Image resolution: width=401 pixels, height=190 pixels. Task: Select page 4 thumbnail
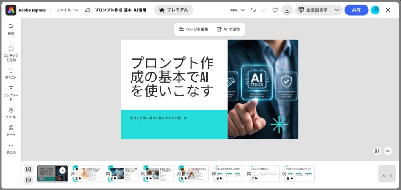[159, 174]
